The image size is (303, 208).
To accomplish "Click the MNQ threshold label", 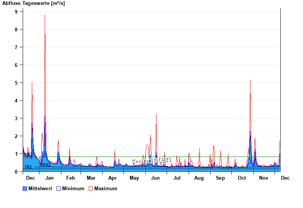I will tap(45, 165).
